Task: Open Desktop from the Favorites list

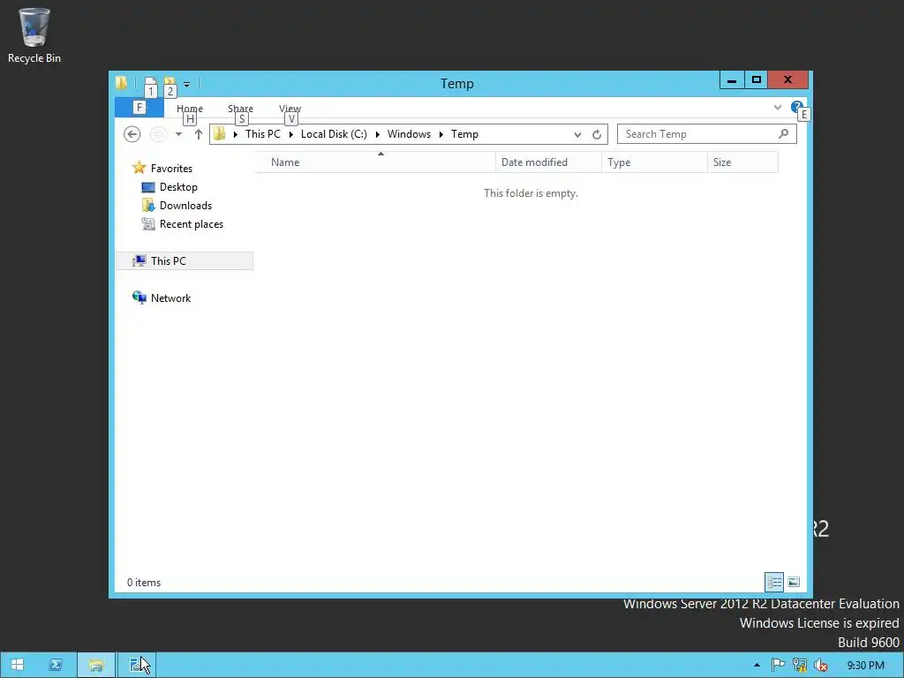Action: point(178,187)
